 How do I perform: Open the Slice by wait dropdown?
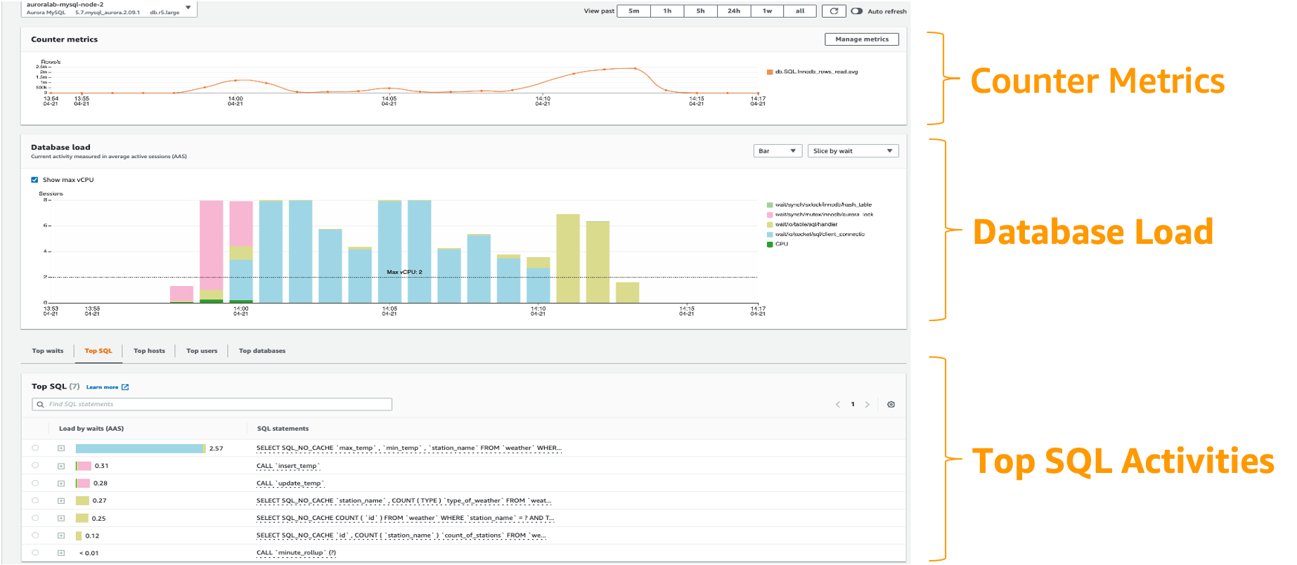(853, 151)
